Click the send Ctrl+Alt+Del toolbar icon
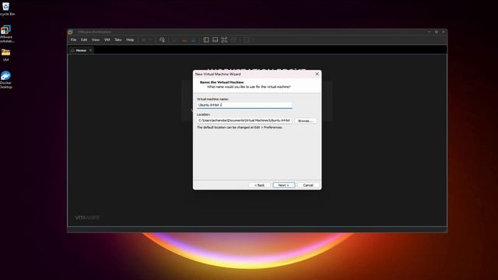The width and height of the screenshot is (498, 280). click(x=162, y=40)
